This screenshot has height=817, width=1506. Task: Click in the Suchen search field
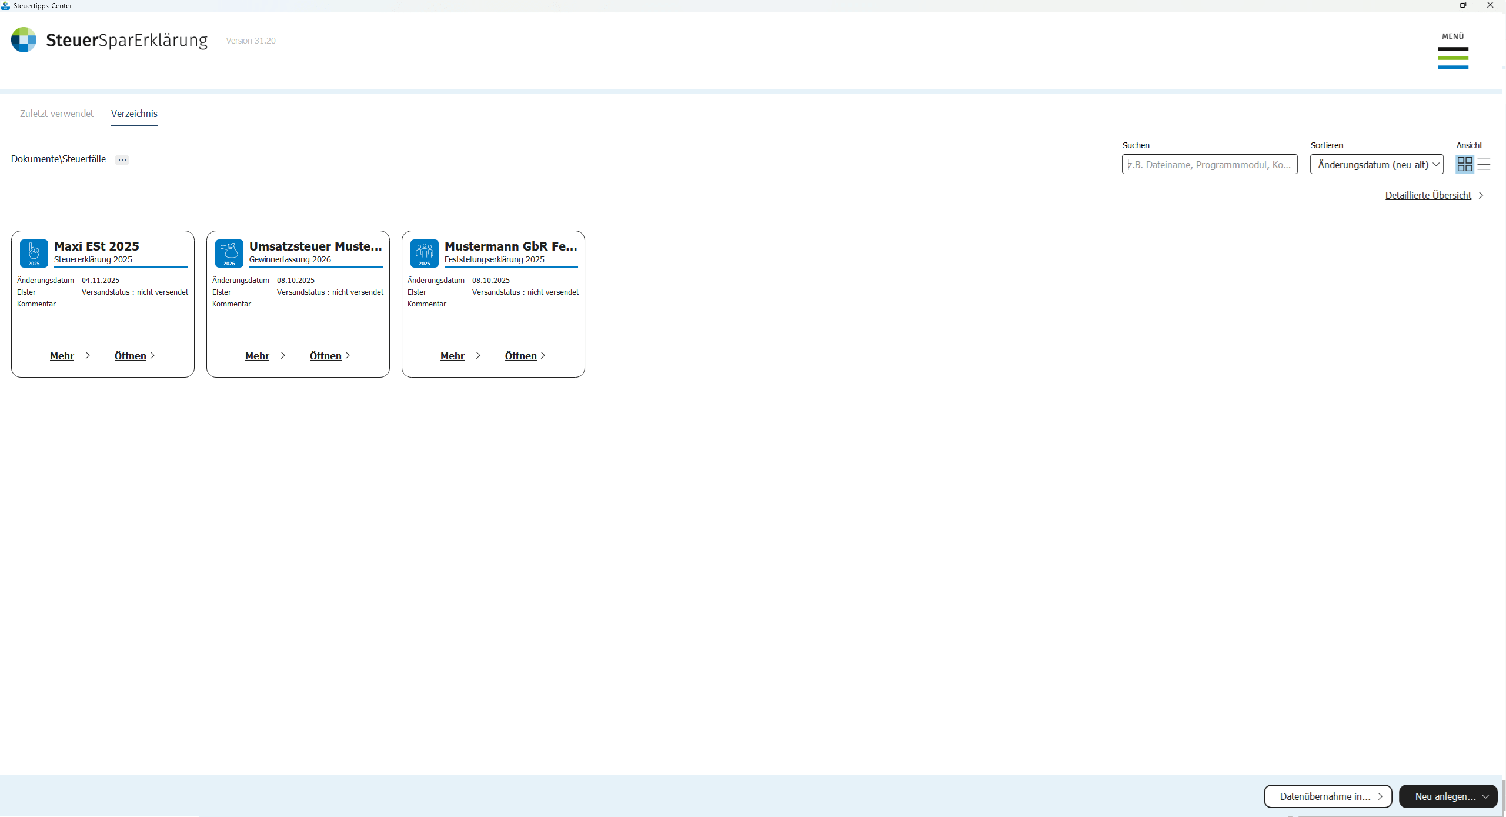click(x=1209, y=165)
